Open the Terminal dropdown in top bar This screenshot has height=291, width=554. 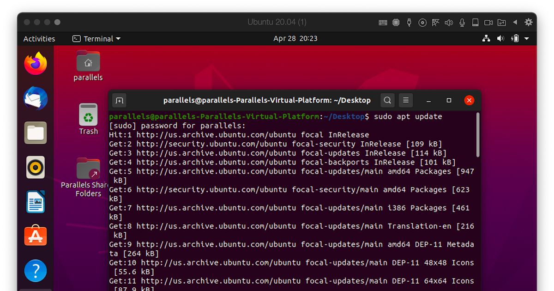pos(96,38)
